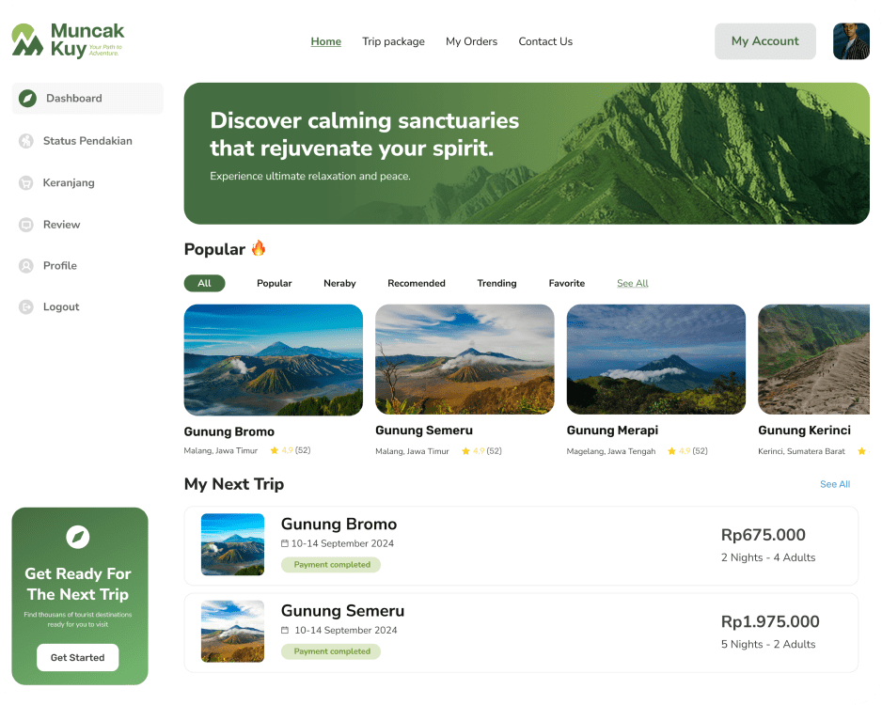Open See All link beside My Next Trip
The width and height of the screenshot is (882, 705).
click(835, 484)
